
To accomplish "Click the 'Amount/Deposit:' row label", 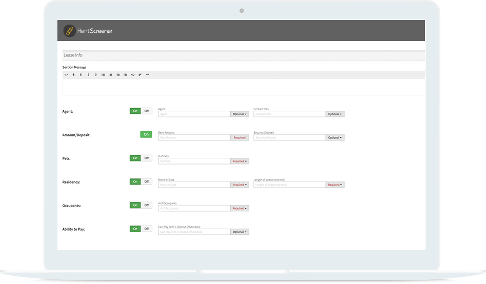I will click(x=76, y=135).
